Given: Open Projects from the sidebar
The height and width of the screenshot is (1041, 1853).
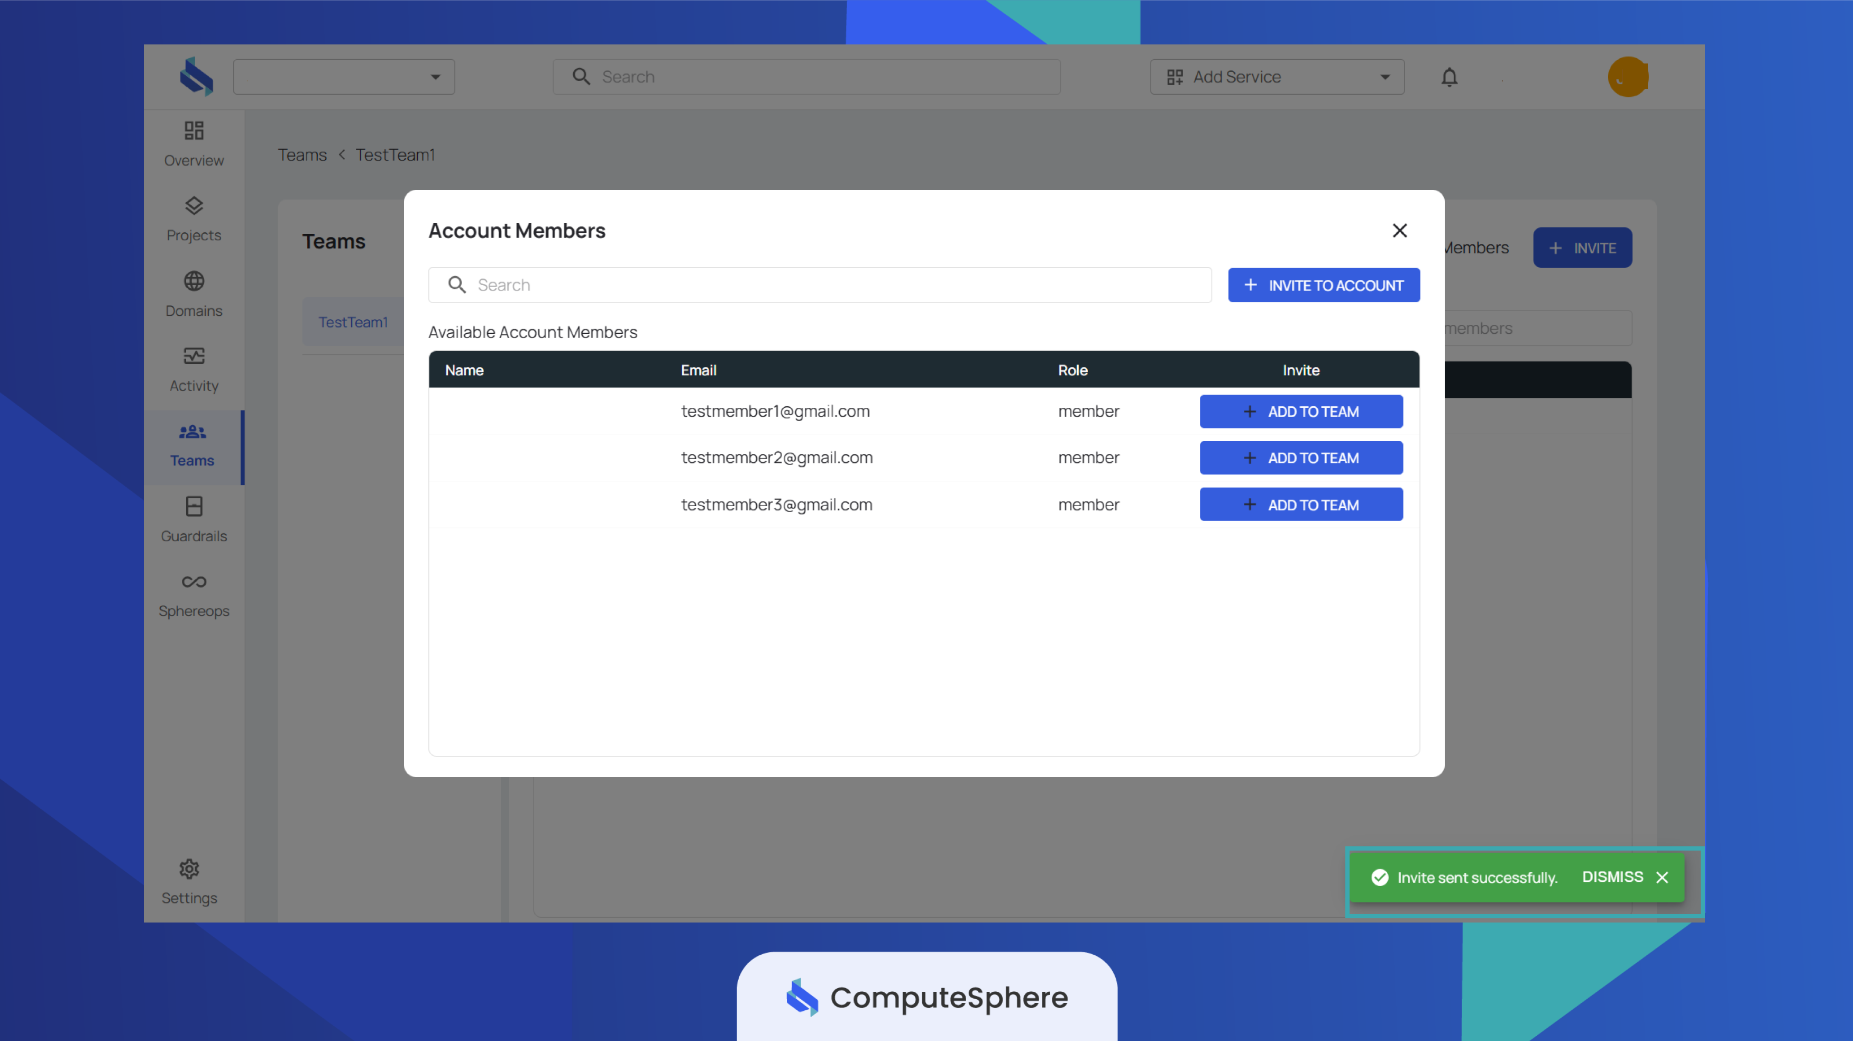Looking at the screenshot, I should click(194, 220).
